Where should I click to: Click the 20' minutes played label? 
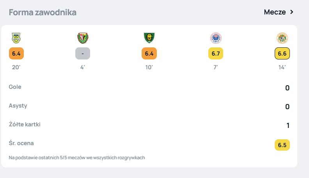(16, 67)
